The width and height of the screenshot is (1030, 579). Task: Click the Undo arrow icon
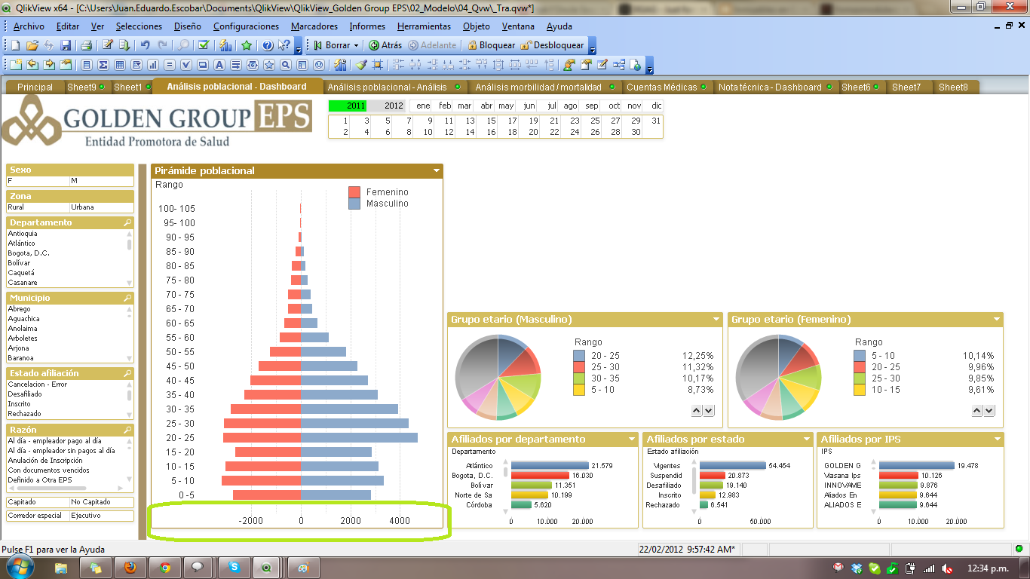click(145, 45)
